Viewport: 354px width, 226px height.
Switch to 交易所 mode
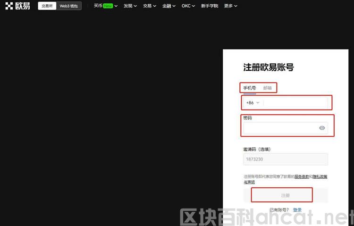point(47,6)
